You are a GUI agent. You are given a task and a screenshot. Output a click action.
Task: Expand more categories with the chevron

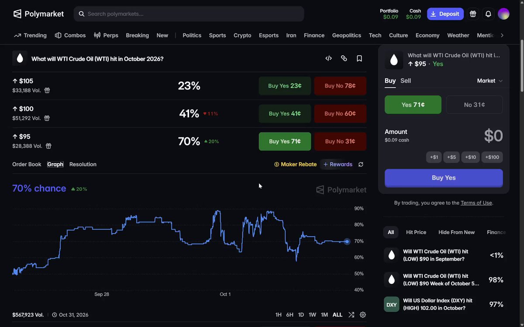point(502,35)
